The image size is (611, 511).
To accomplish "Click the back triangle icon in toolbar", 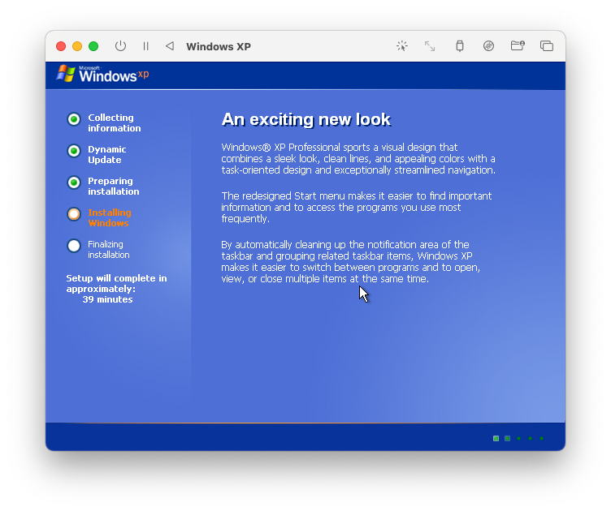I will pyautogui.click(x=170, y=46).
